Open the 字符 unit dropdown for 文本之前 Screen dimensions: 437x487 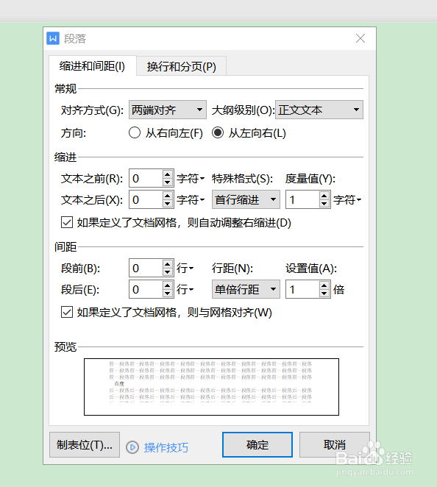[x=191, y=179]
